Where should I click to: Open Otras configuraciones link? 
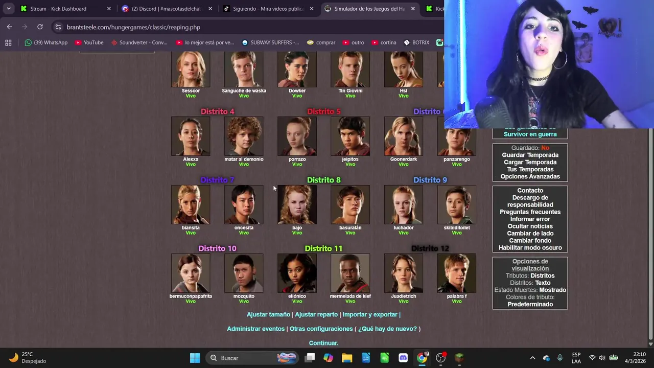[x=321, y=329]
